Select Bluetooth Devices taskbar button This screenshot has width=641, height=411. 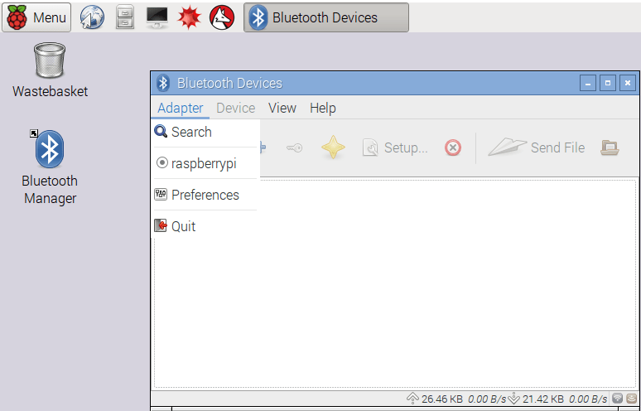(325, 17)
